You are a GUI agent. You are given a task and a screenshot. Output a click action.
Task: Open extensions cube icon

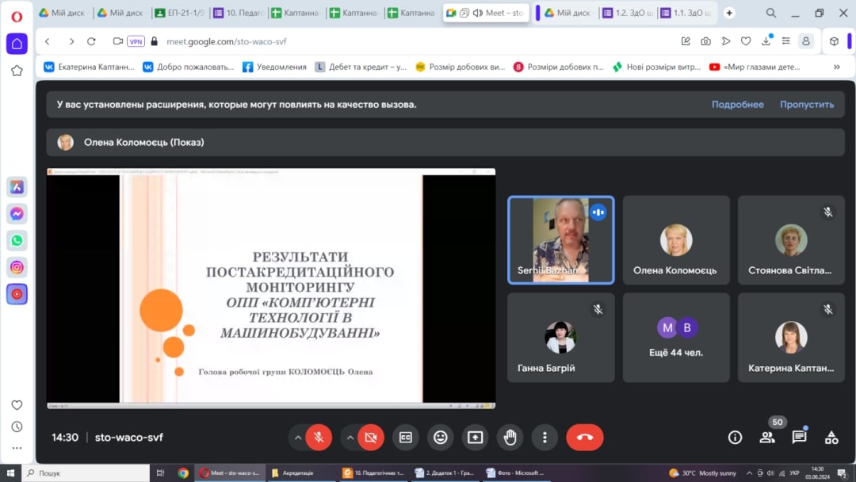(834, 41)
